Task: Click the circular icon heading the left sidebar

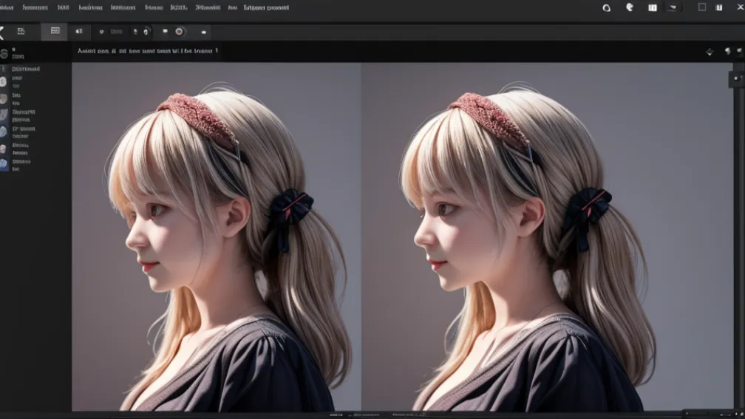Action: pos(4,54)
